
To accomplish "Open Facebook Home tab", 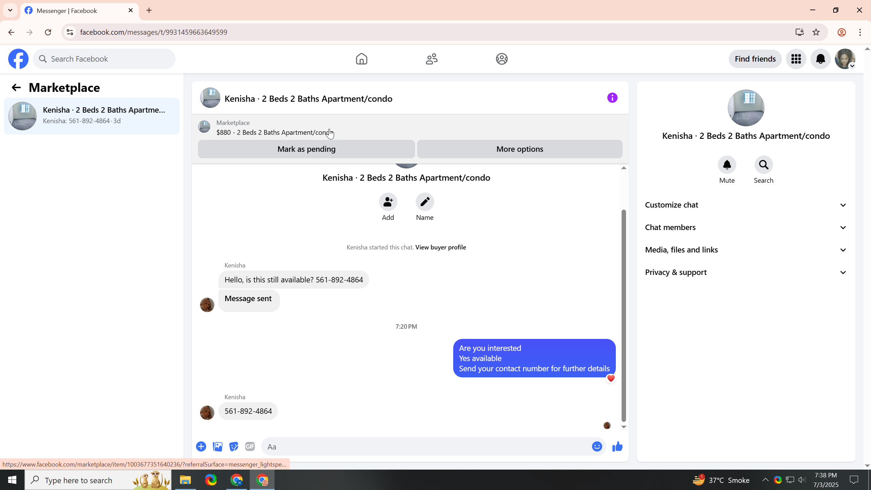I will click(x=361, y=59).
